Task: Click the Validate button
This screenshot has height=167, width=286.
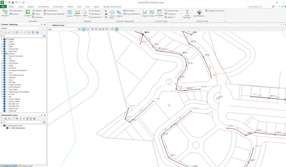Action: point(37,11)
